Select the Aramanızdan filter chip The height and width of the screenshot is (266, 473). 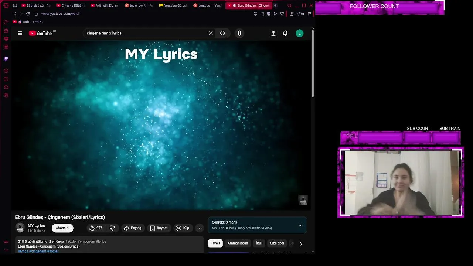point(238,243)
